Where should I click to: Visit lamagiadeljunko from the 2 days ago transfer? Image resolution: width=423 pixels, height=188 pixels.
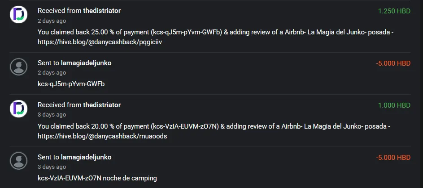86,63
